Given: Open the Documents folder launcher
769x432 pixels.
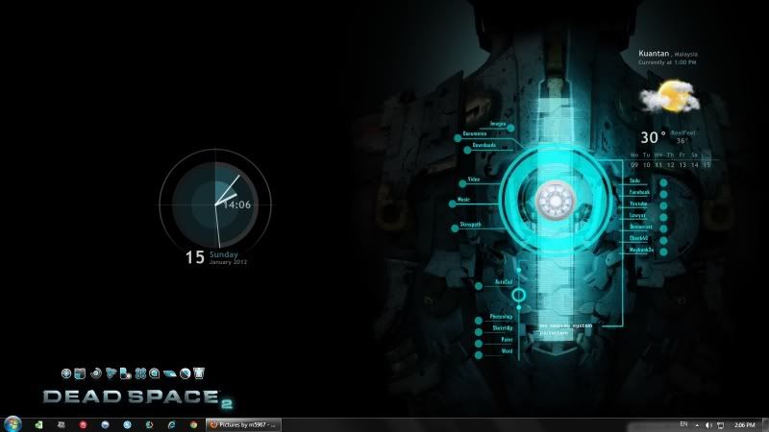Looking at the screenshot, I should [x=474, y=133].
